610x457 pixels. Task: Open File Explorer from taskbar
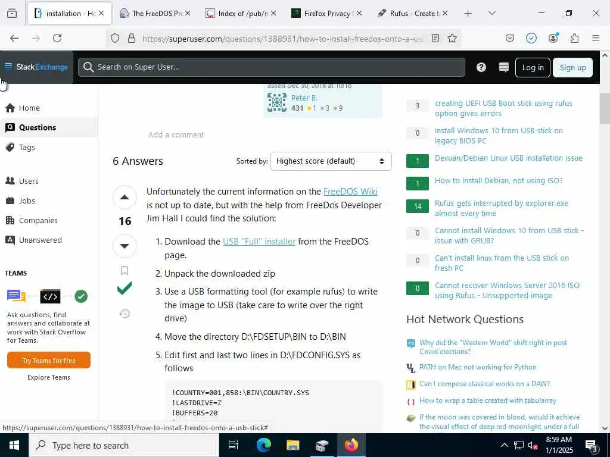292,445
